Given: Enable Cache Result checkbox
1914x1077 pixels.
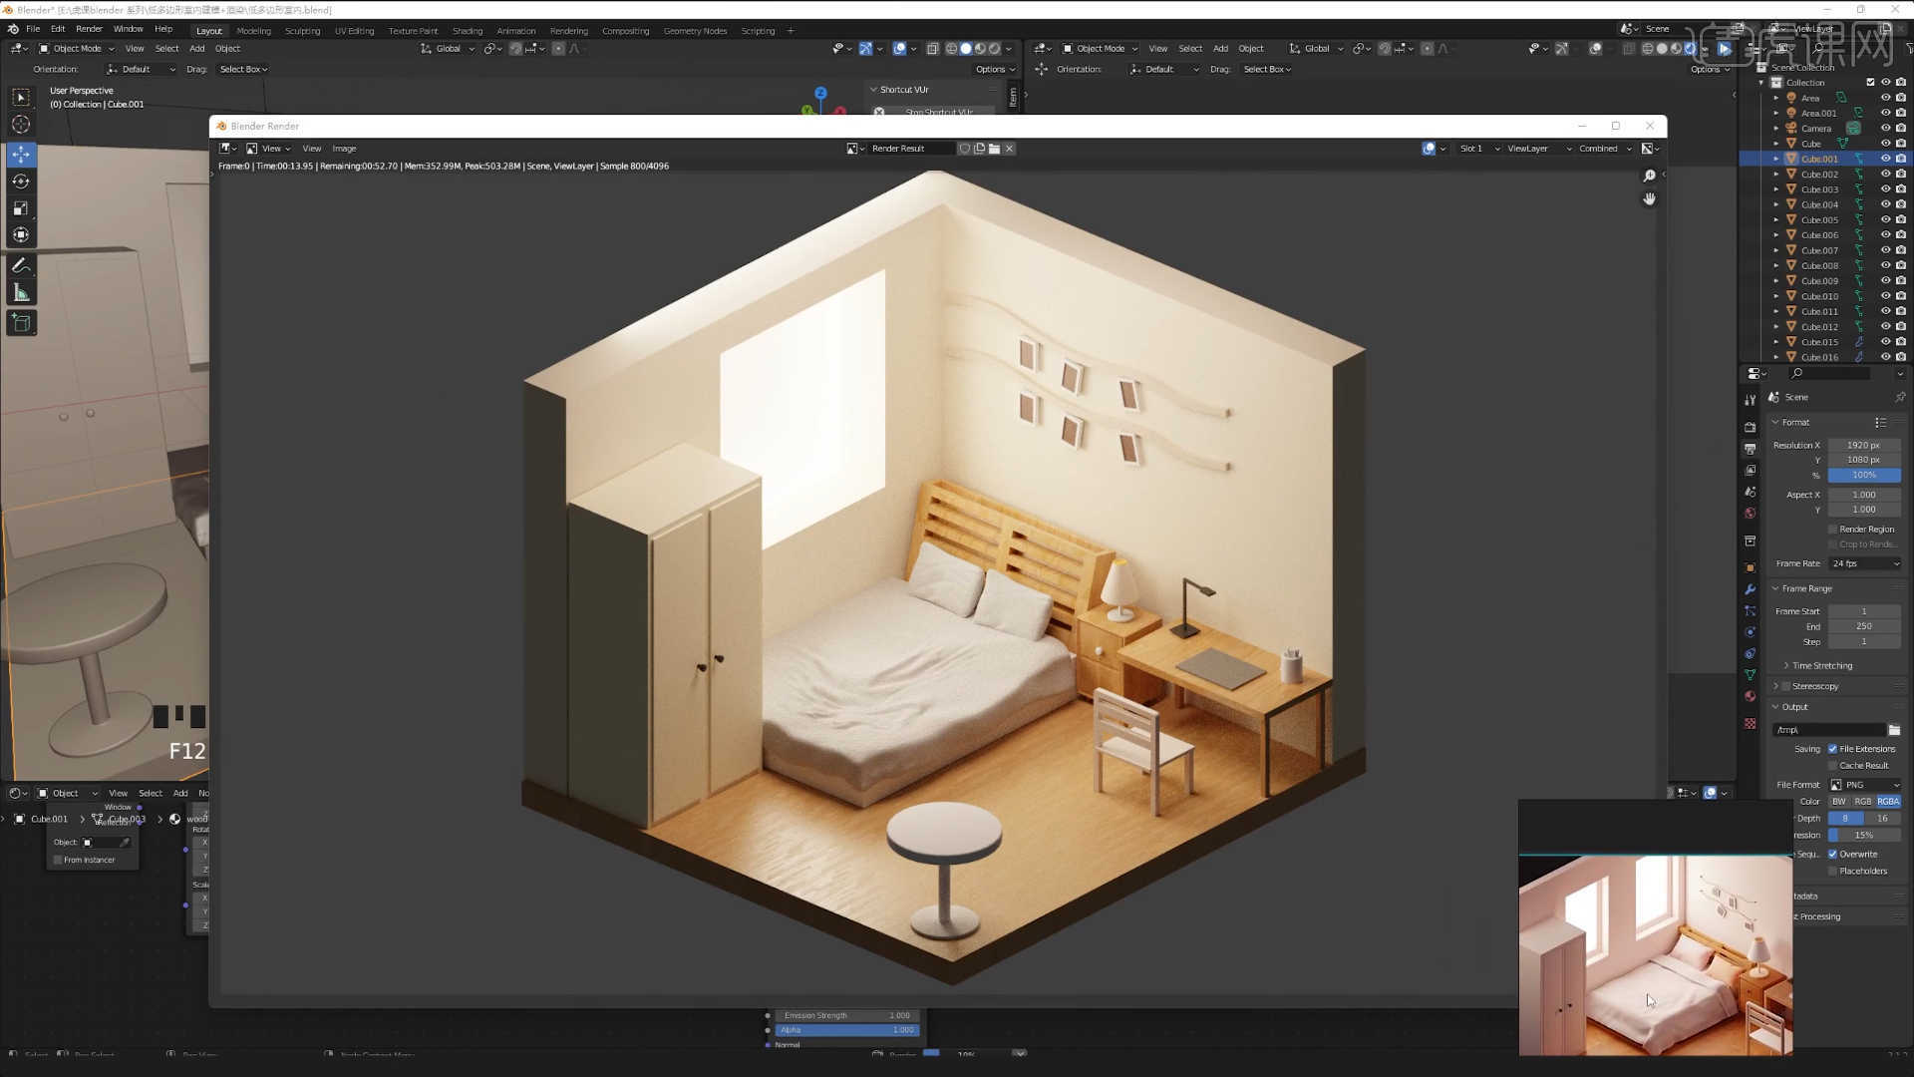Looking at the screenshot, I should coord(1832,766).
